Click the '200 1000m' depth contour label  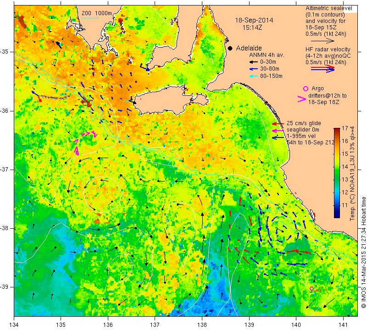point(97,13)
